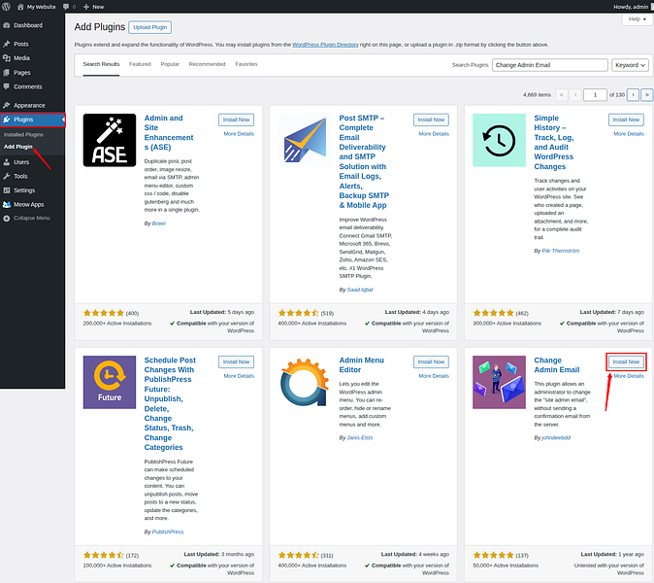This screenshot has height=583, width=654.
Task: Click the Post SMTP plugin envelope icon
Action: [305, 140]
